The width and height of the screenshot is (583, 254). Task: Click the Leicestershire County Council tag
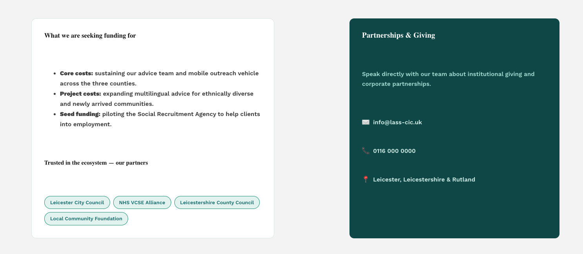coord(217,203)
